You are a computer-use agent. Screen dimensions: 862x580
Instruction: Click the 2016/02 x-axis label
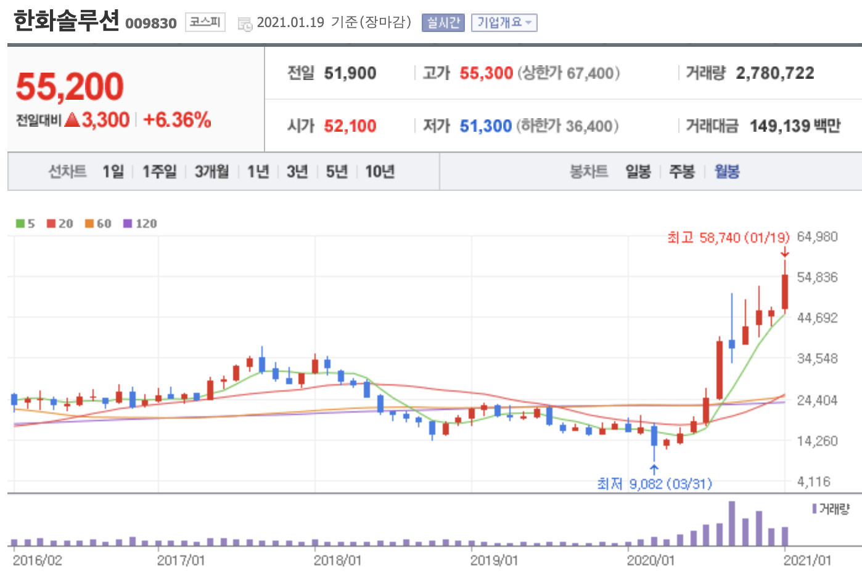pos(37,560)
